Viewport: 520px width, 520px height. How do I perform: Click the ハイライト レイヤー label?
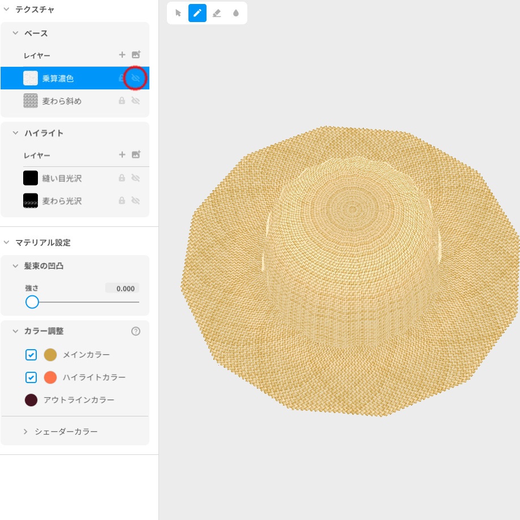[x=37, y=155]
